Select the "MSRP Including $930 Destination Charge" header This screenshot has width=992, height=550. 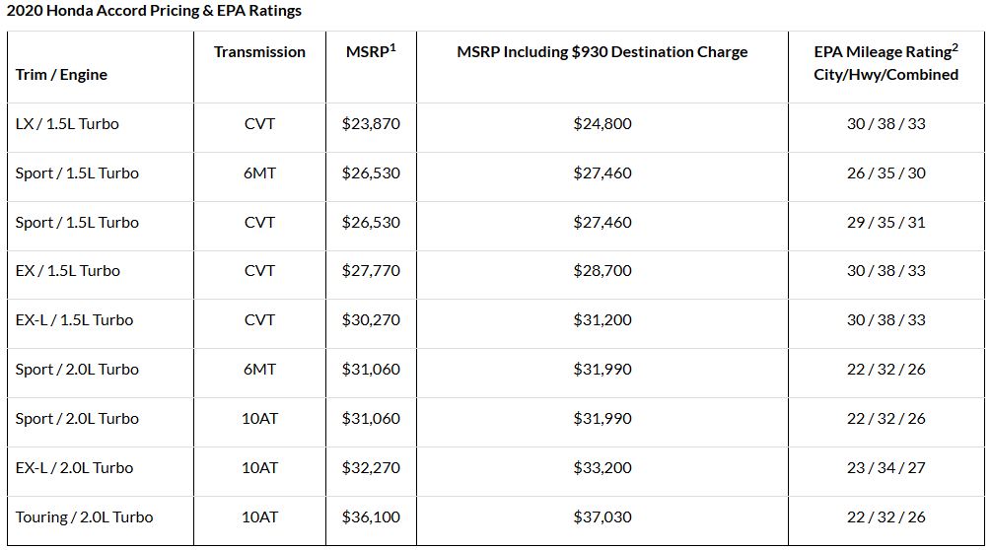click(602, 52)
